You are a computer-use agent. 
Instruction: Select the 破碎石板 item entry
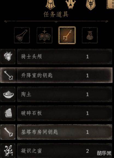[x=65, y=113]
